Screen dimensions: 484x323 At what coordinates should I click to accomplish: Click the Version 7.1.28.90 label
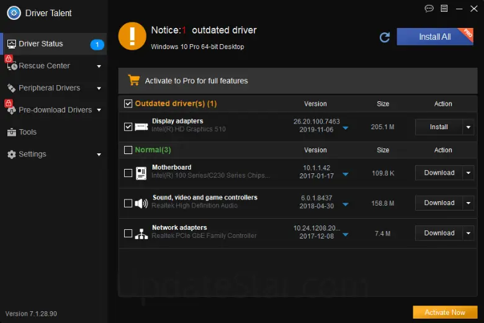coord(31,314)
